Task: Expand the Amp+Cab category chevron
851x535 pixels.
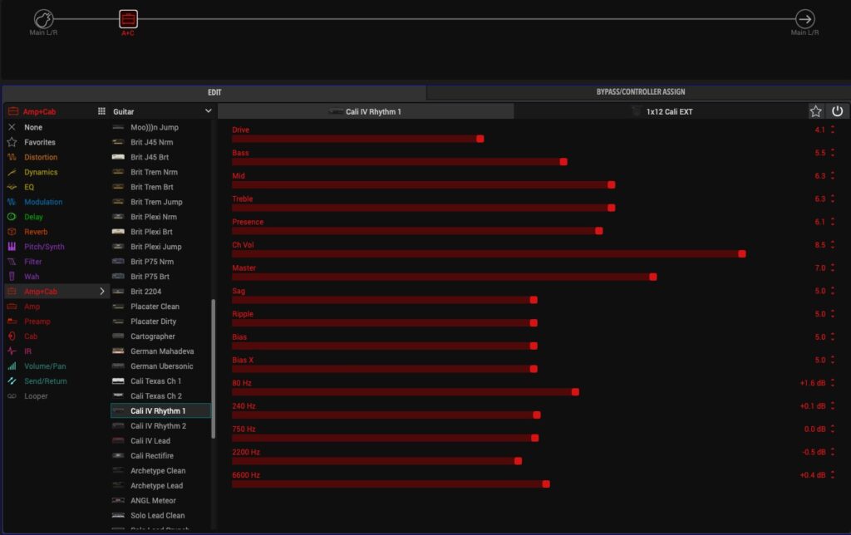Action: pyautogui.click(x=102, y=292)
